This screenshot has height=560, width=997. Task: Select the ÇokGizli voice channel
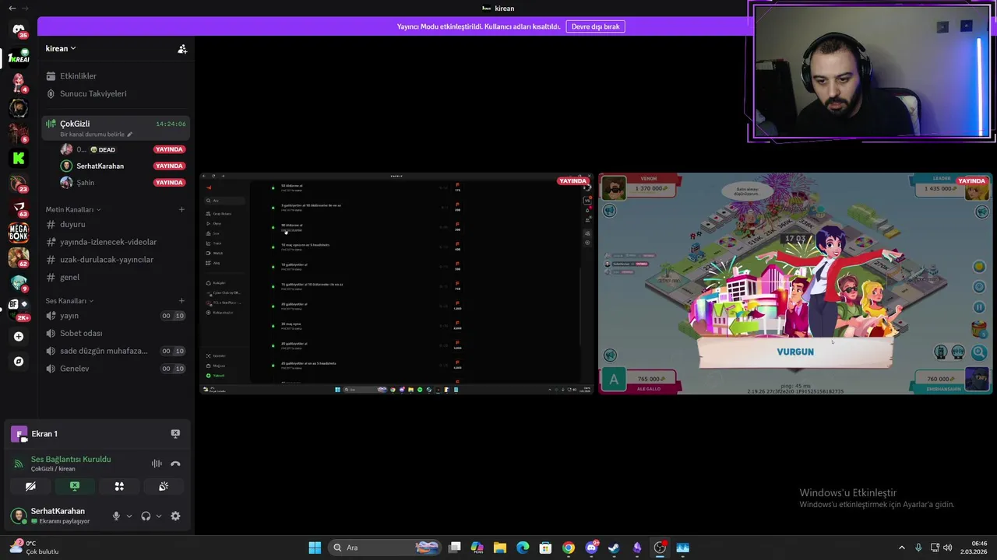[x=115, y=128]
